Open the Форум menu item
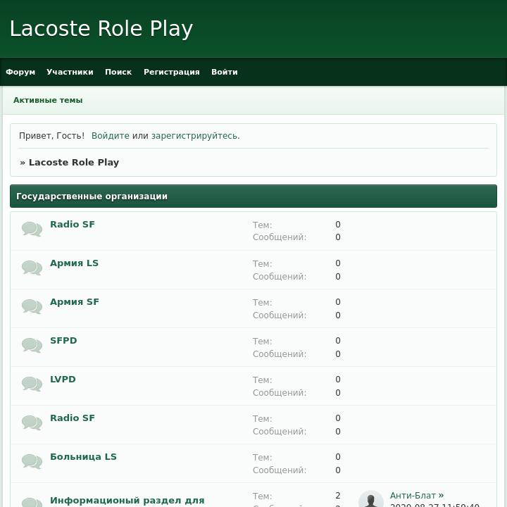Viewport: 507px width, 507px height. [x=20, y=72]
